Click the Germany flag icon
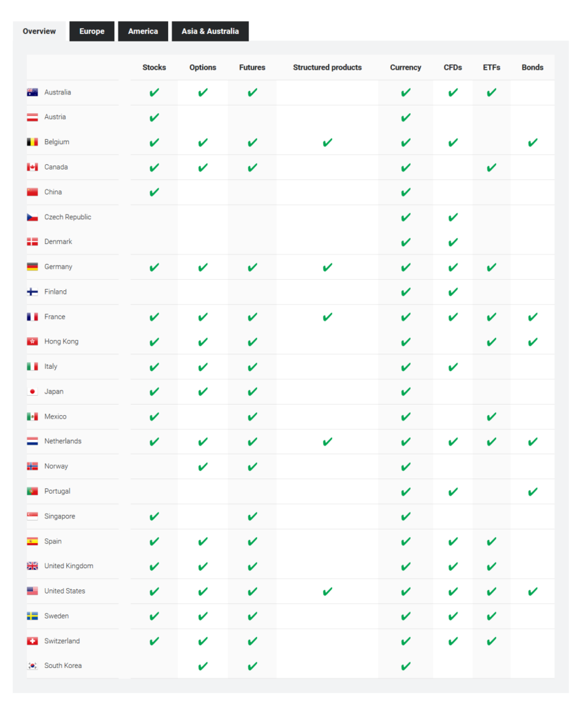The image size is (587, 706). click(32, 267)
